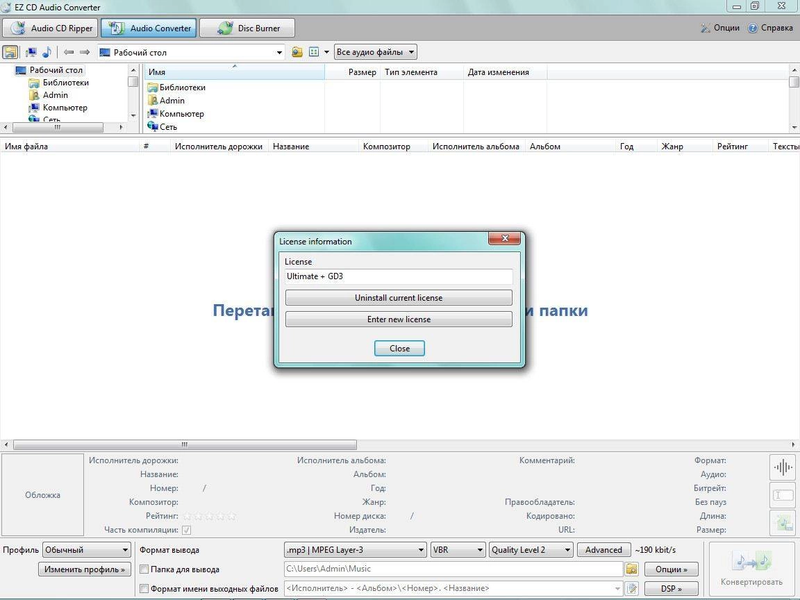Close License dialog with red X
Screen dimensions: 800x600
pyautogui.click(x=505, y=238)
